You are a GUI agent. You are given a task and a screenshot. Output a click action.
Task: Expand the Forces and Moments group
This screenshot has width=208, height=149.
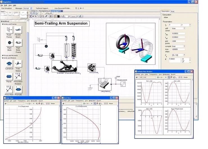(x=3, y=55)
